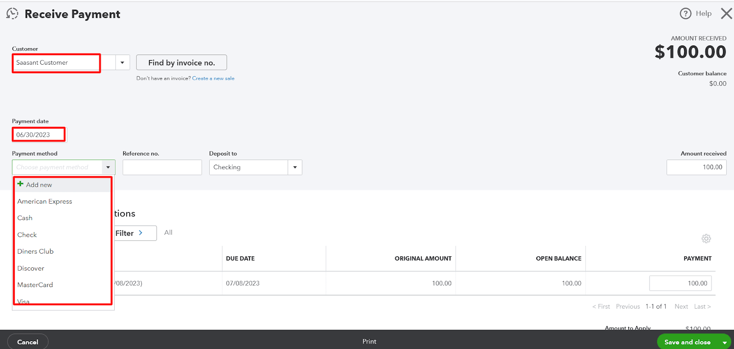Click the Reference no. input box
Screen dimensions: 734x349
click(162, 167)
